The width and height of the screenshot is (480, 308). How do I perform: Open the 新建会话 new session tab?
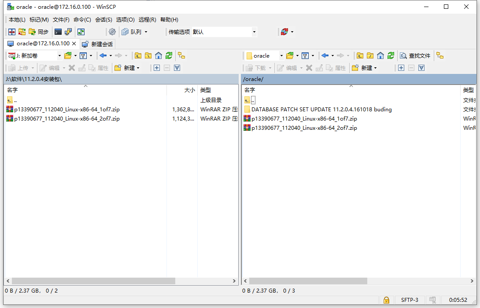coord(98,44)
